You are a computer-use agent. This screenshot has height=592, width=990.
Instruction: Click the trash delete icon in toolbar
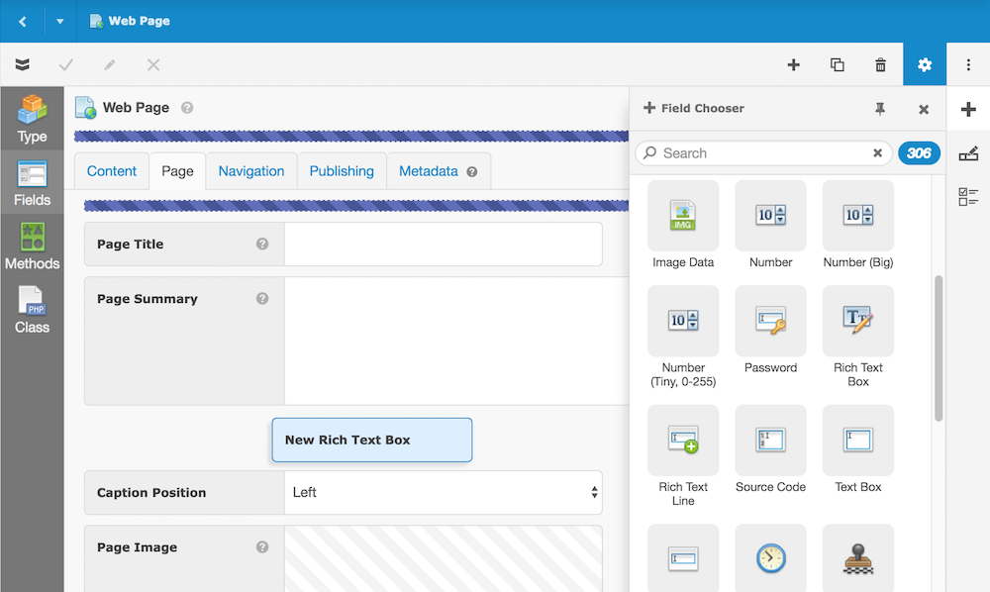(880, 65)
